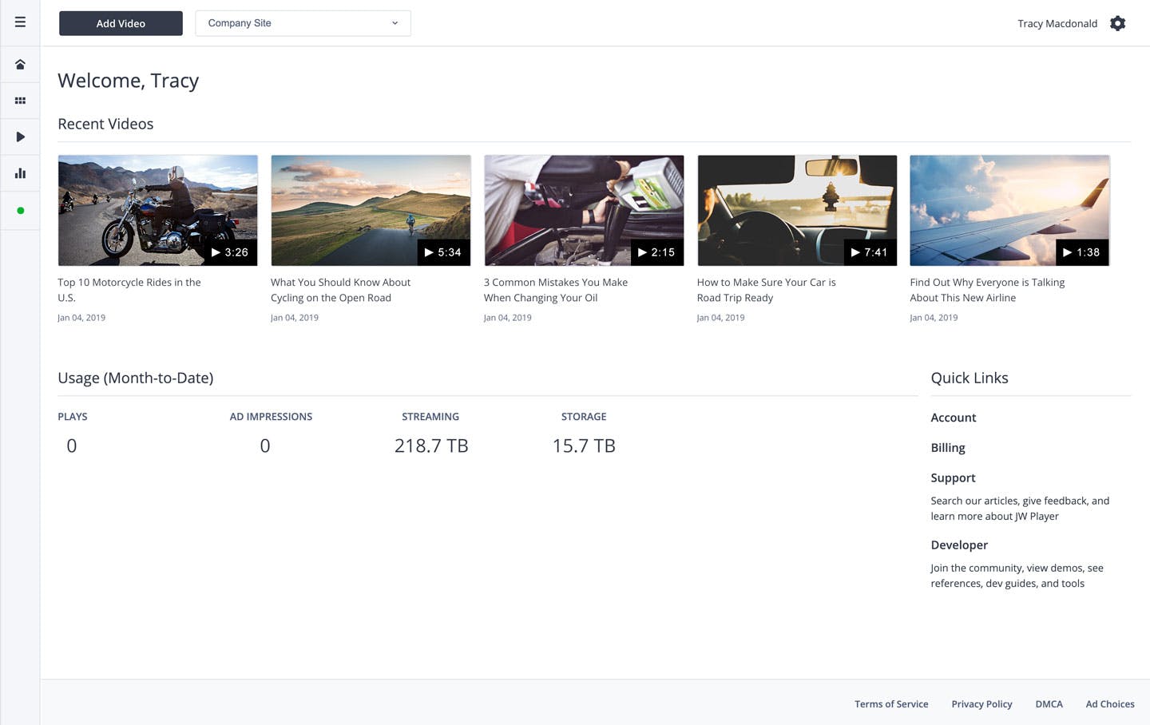Click date under new airline video

coord(934,318)
